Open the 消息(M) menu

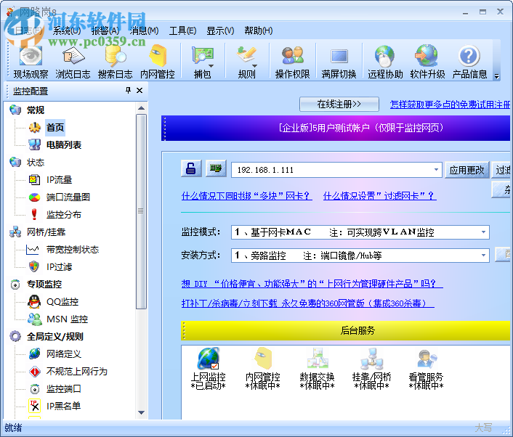click(144, 30)
